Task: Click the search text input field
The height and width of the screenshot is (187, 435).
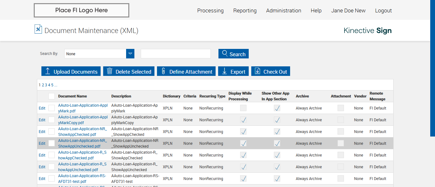Action: point(176,54)
